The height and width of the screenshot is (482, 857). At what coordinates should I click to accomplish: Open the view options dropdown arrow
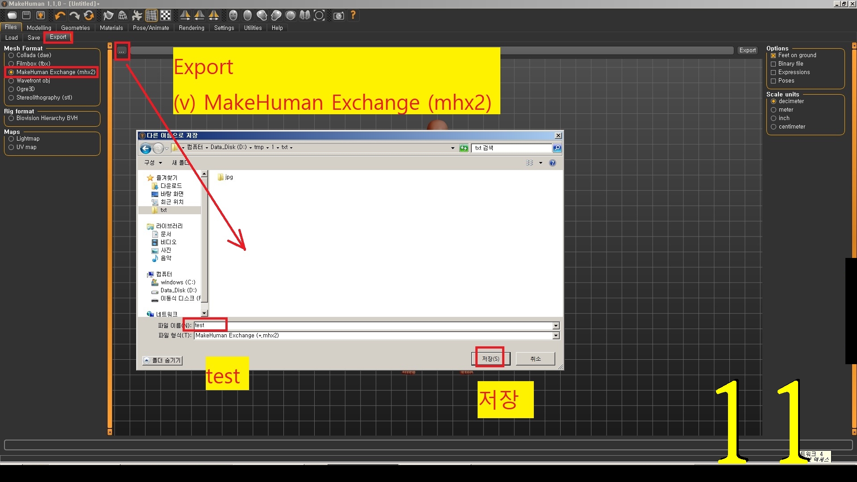pos(541,163)
